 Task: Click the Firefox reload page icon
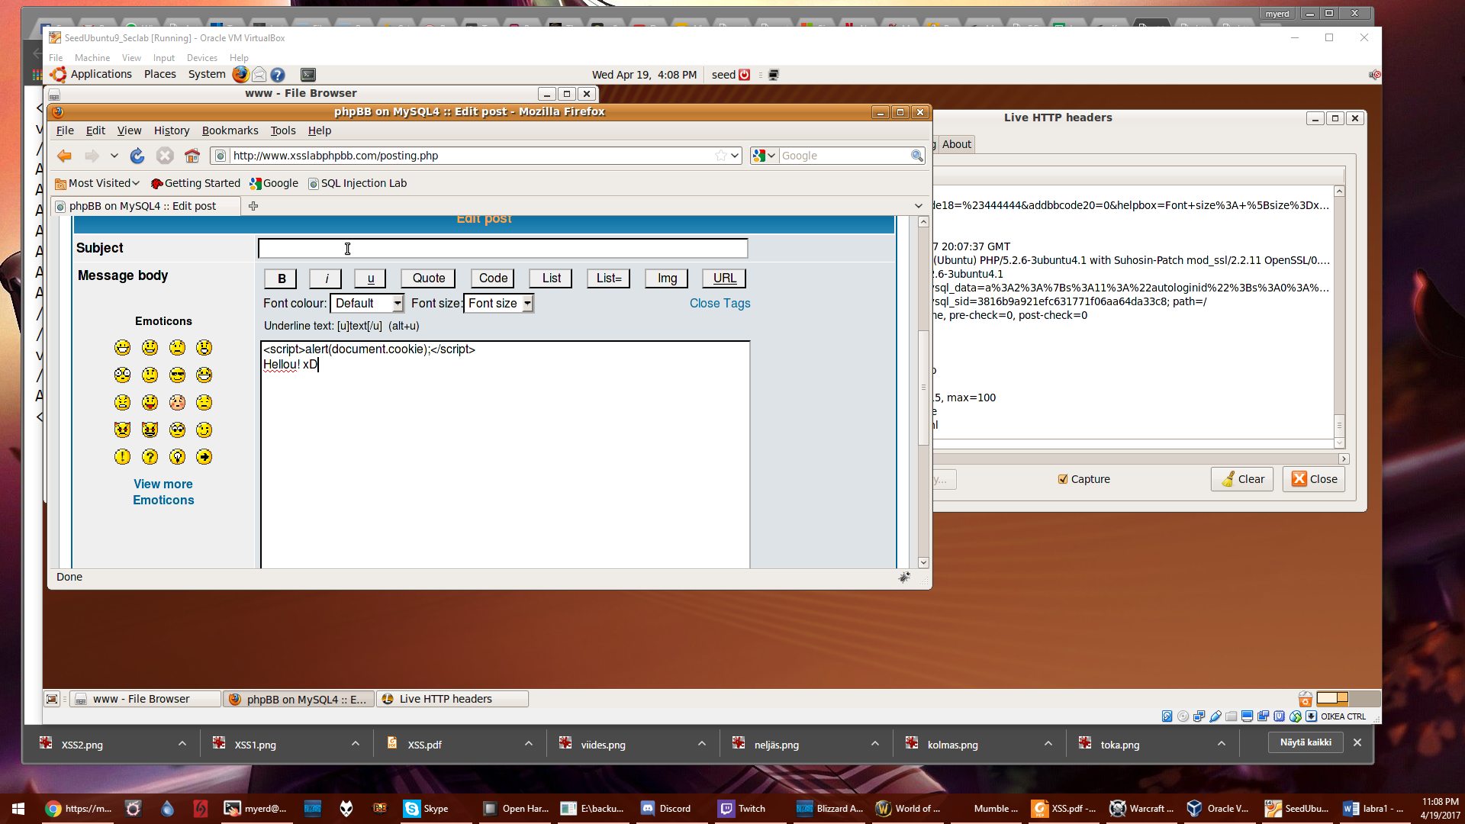pos(137,156)
